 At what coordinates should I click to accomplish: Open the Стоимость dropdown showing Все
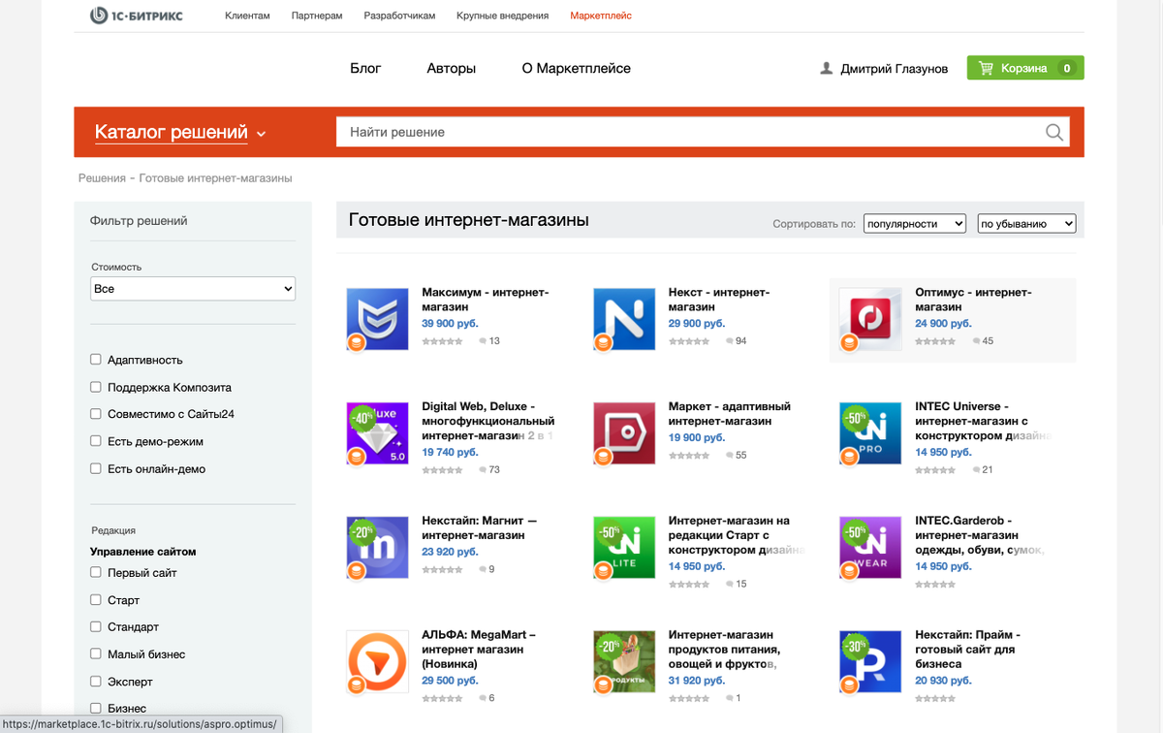click(192, 289)
